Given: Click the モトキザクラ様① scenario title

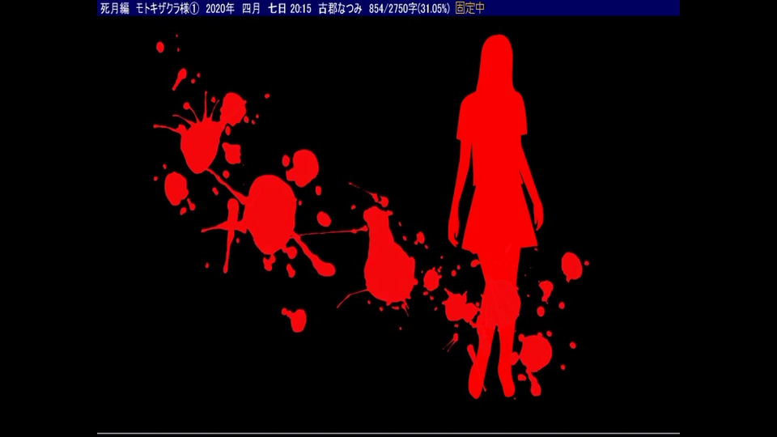Looking at the screenshot, I should [168, 8].
